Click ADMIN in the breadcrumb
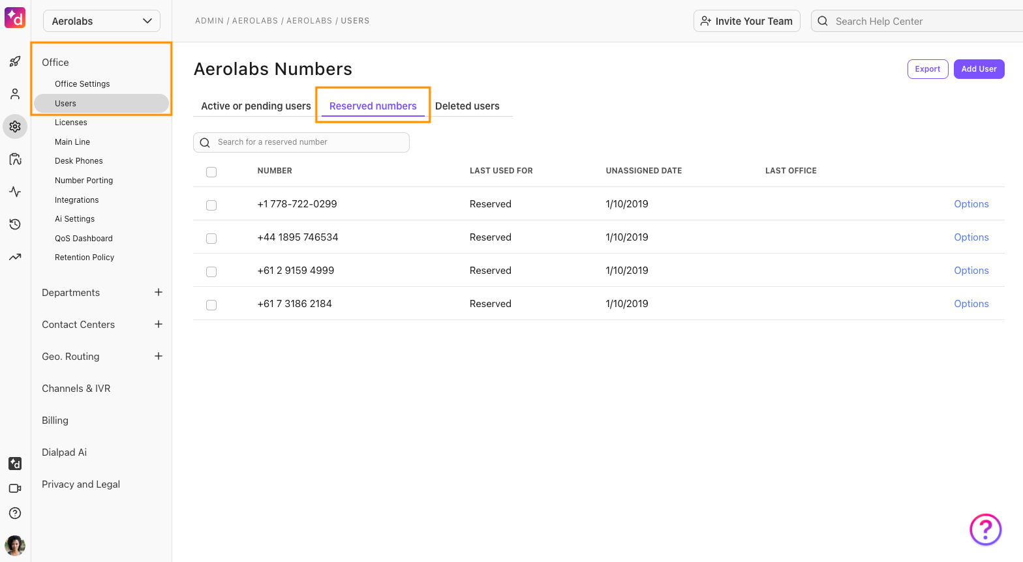The height and width of the screenshot is (562, 1023). tap(209, 21)
